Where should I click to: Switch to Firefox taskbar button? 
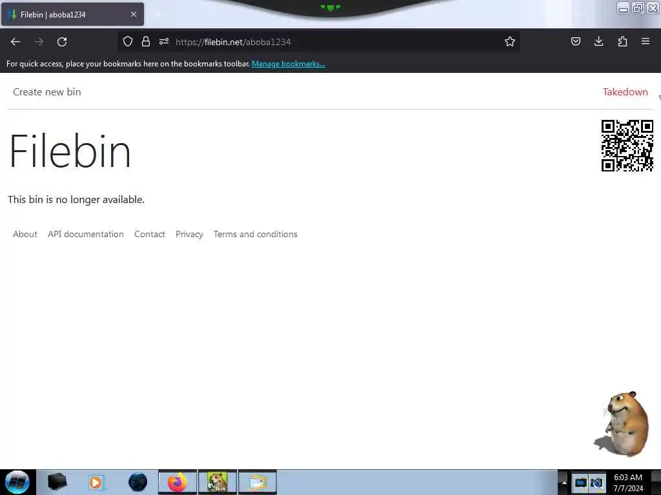point(178,482)
